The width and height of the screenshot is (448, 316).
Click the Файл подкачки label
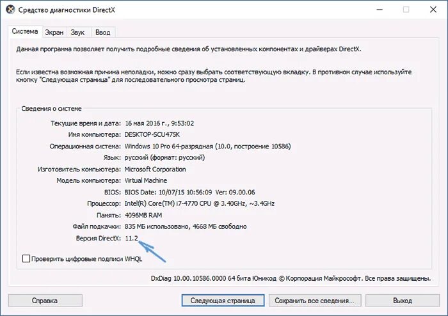[x=97, y=226]
